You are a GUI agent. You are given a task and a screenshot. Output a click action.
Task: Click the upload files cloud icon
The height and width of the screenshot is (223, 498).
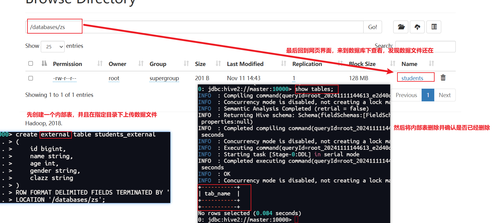[x=417, y=27]
